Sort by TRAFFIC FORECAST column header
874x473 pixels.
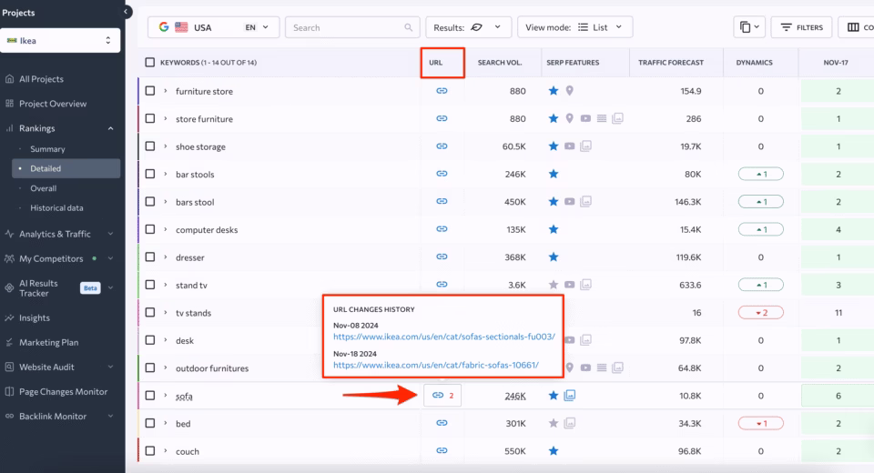click(671, 63)
